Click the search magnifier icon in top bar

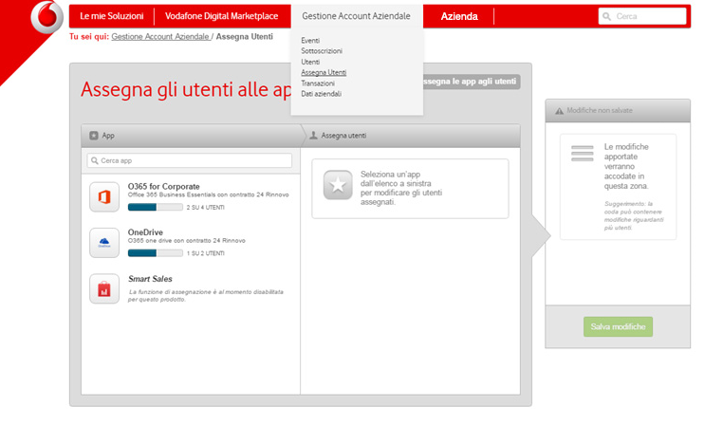606,16
